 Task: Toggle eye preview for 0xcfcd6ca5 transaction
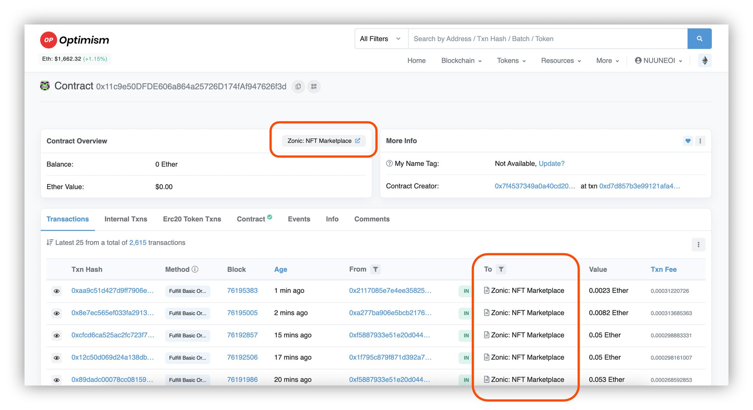click(x=57, y=335)
